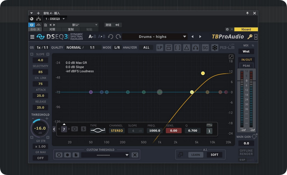Expand the EQ display with corner icon
The image size is (287, 175).
231,57
